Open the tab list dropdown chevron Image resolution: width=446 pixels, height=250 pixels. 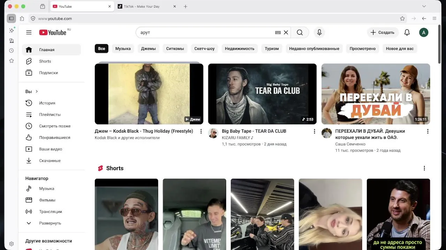point(424,6)
